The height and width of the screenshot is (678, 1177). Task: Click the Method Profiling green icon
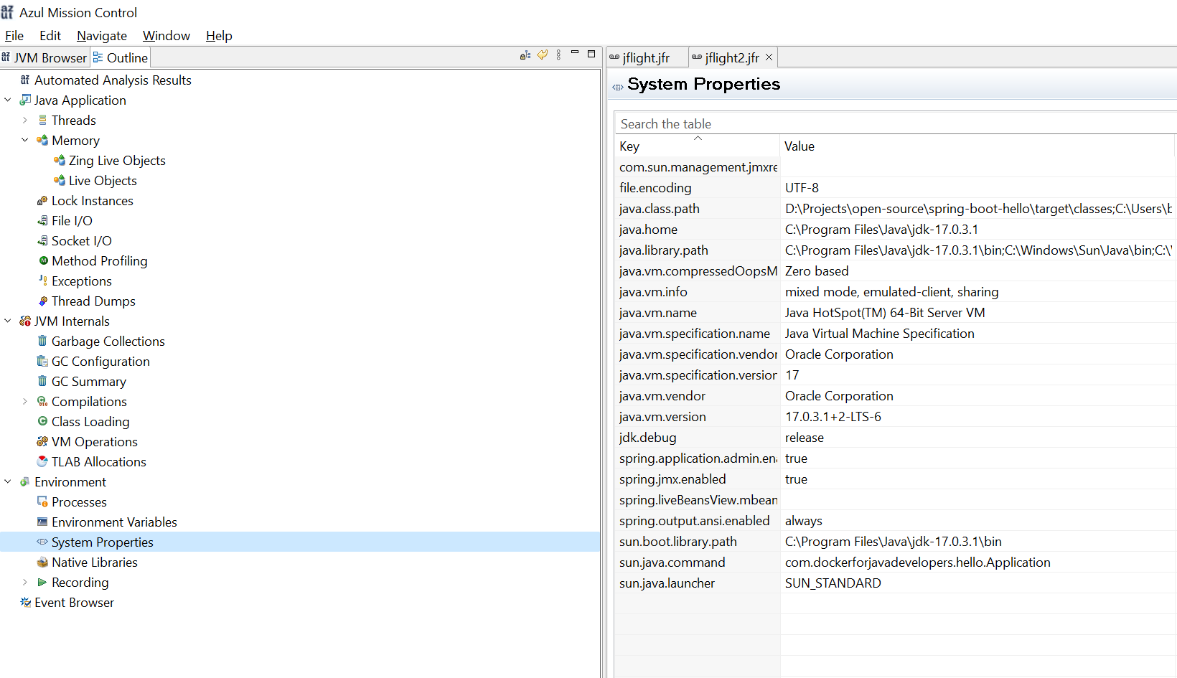pos(43,260)
